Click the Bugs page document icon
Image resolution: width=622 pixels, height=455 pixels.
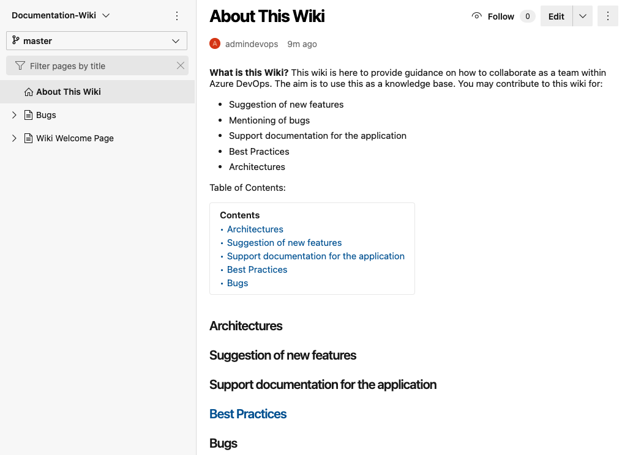[28, 115]
